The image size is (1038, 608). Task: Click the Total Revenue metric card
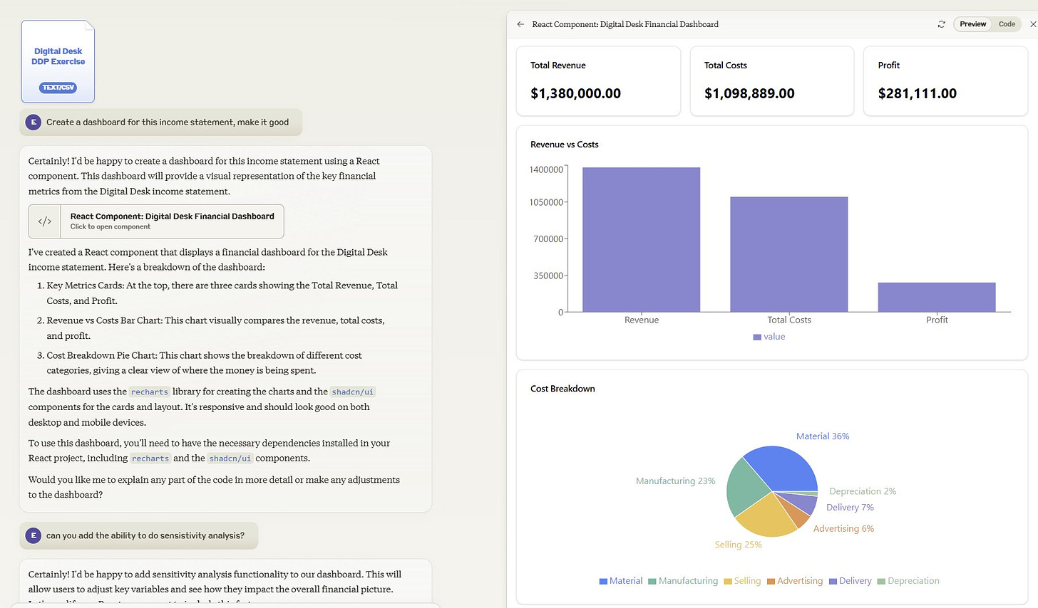pyautogui.click(x=598, y=80)
